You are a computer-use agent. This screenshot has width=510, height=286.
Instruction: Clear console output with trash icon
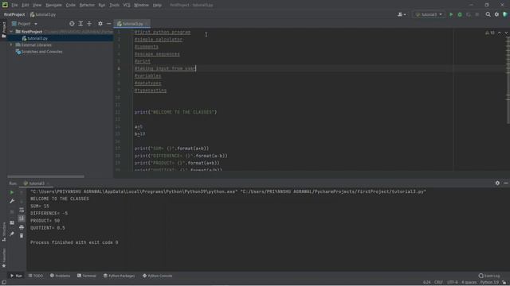tap(22, 235)
